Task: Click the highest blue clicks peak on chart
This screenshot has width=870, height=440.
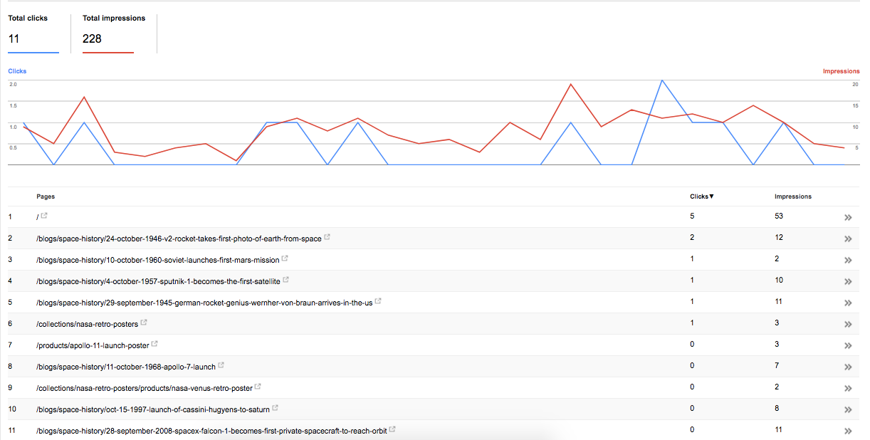Action: (662, 80)
